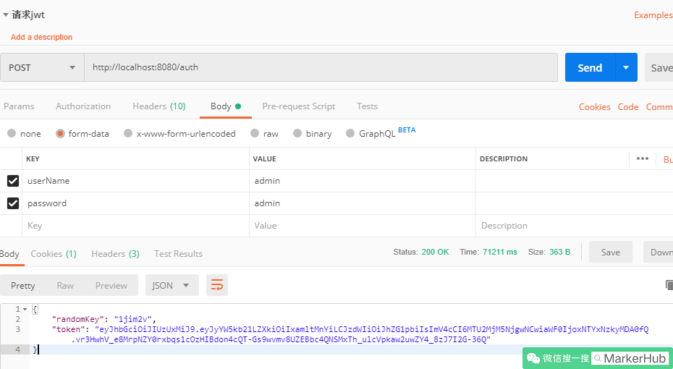
Task: Open the JSON format dropdown
Action: [x=172, y=285]
